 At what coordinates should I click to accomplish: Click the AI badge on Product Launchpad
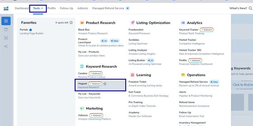(x=104, y=41)
